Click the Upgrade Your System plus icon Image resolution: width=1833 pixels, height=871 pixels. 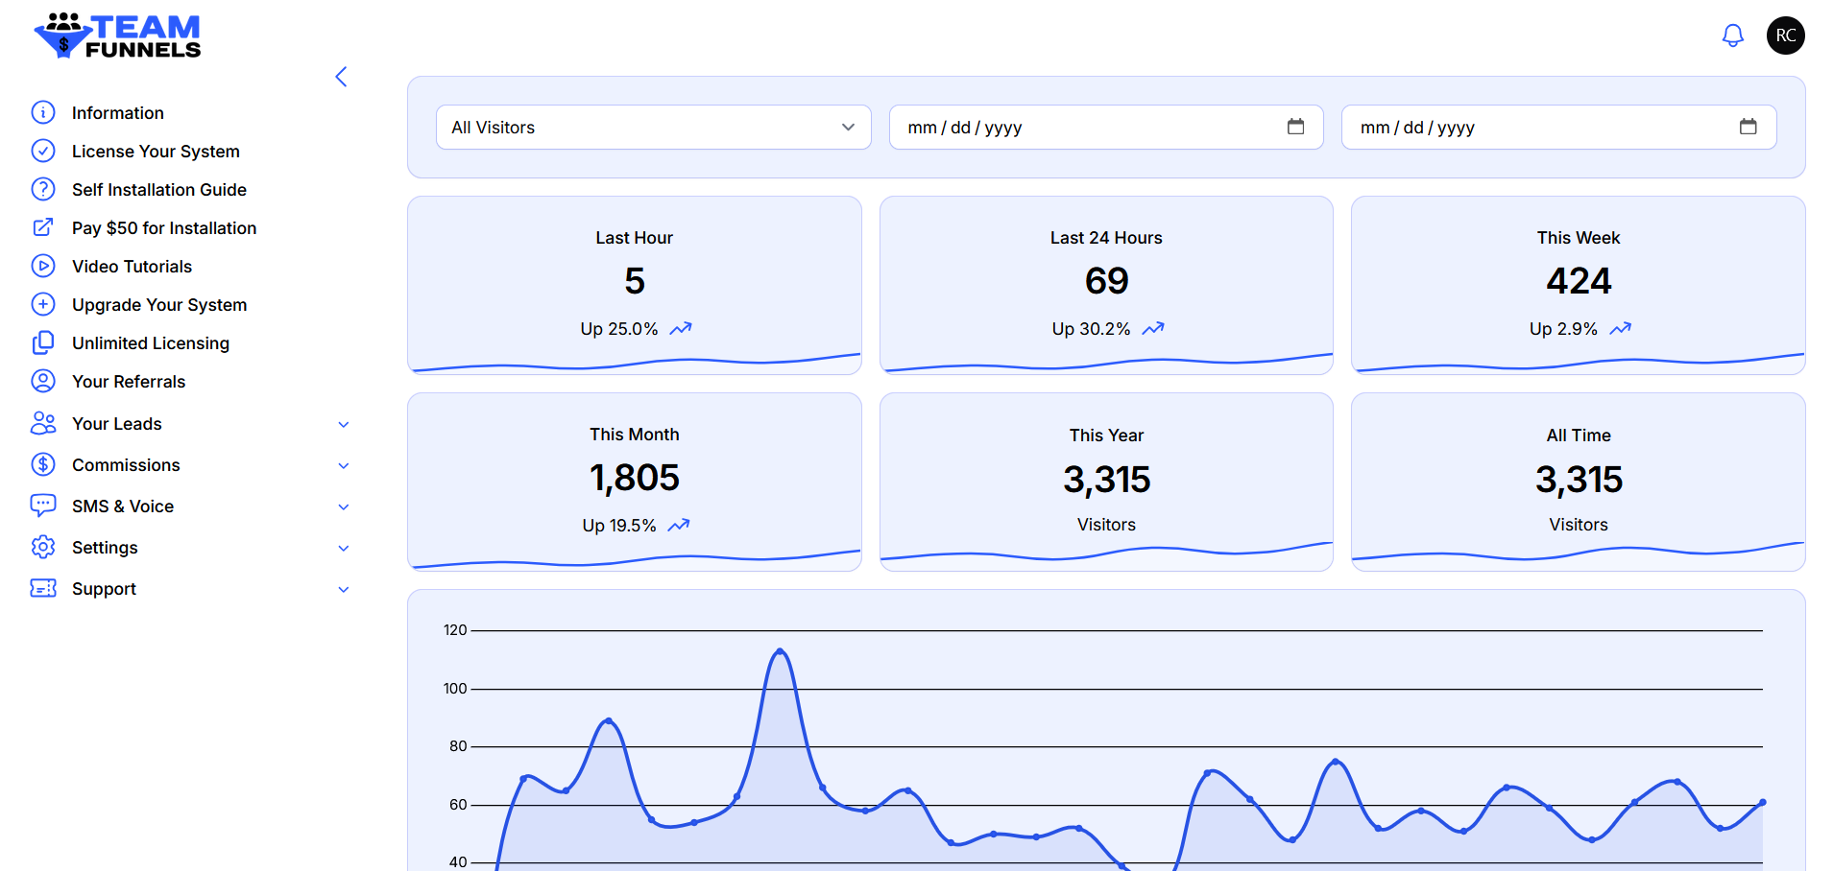coord(43,304)
